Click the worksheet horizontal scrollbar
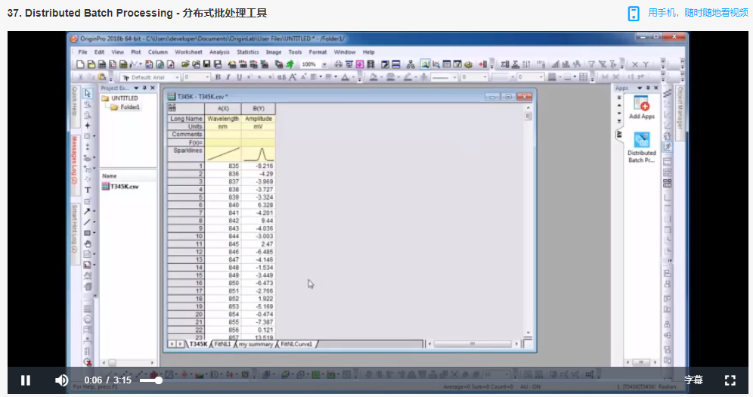 click(x=473, y=344)
